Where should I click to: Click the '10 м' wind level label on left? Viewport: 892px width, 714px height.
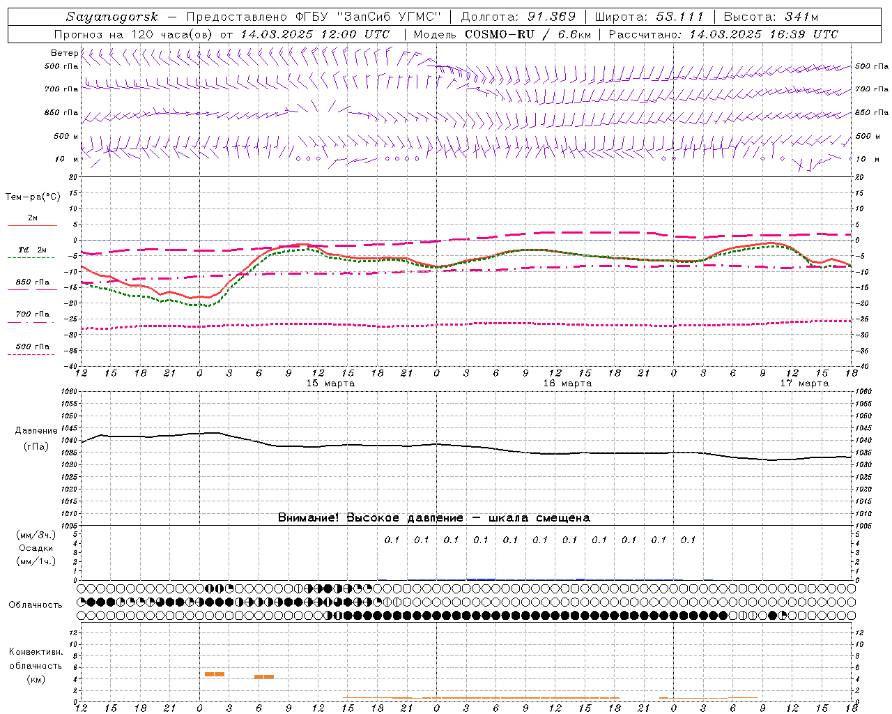coord(66,159)
